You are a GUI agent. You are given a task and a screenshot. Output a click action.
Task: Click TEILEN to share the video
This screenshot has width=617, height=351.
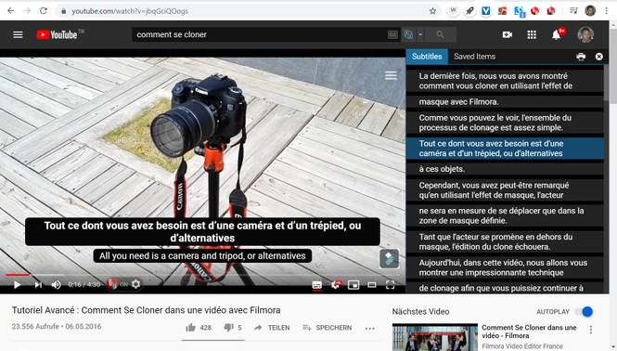click(272, 328)
